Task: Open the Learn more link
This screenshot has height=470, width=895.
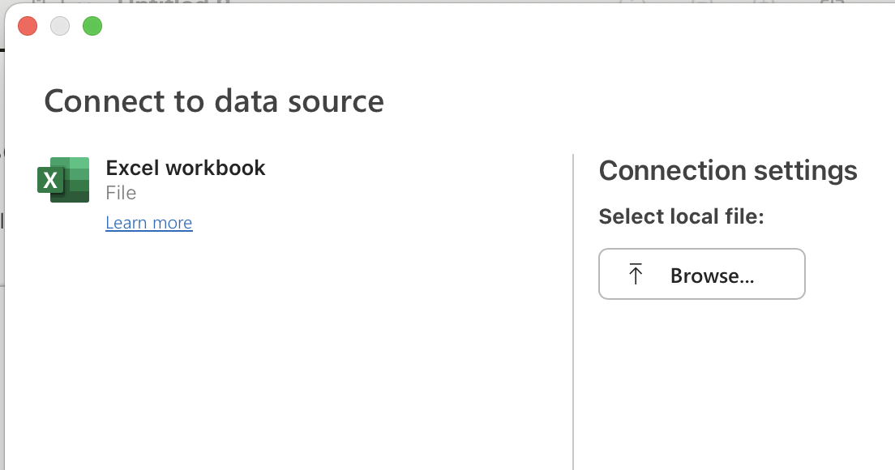Action: (x=149, y=223)
